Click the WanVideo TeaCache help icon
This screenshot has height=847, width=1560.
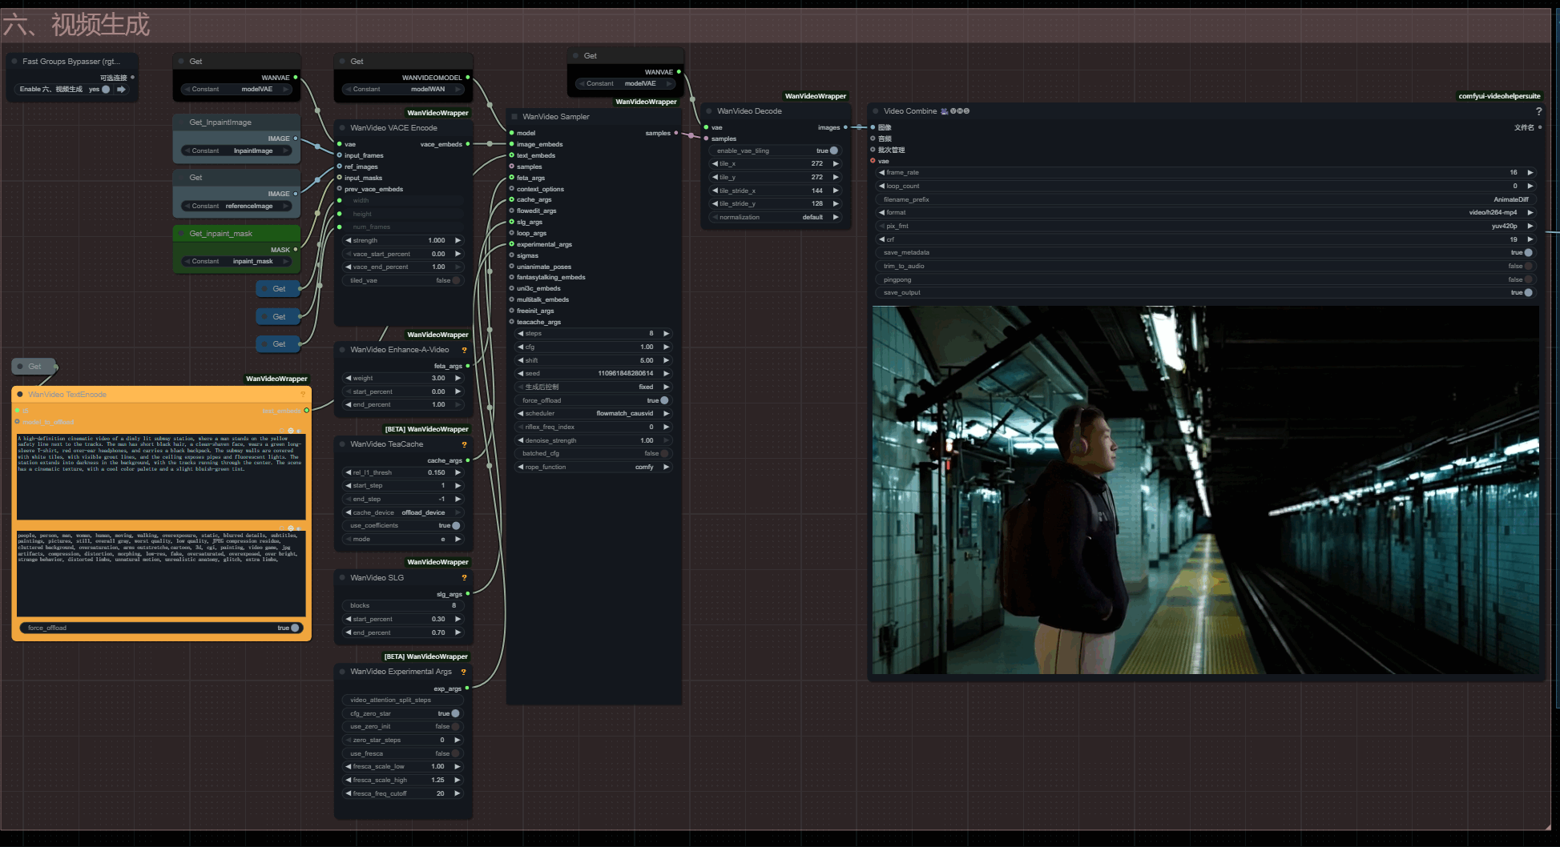tap(464, 444)
